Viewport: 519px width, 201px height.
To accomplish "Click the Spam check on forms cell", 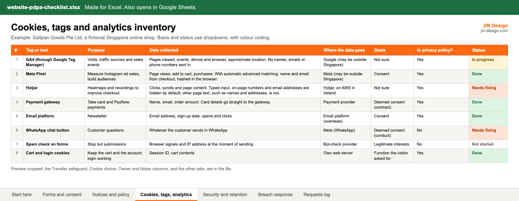I will click(54, 144).
